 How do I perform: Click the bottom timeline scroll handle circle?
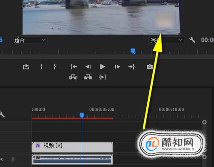(x=204, y=157)
